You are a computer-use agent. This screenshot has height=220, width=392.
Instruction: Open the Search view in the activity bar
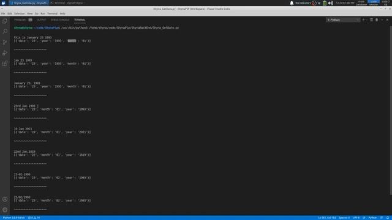point(5,32)
